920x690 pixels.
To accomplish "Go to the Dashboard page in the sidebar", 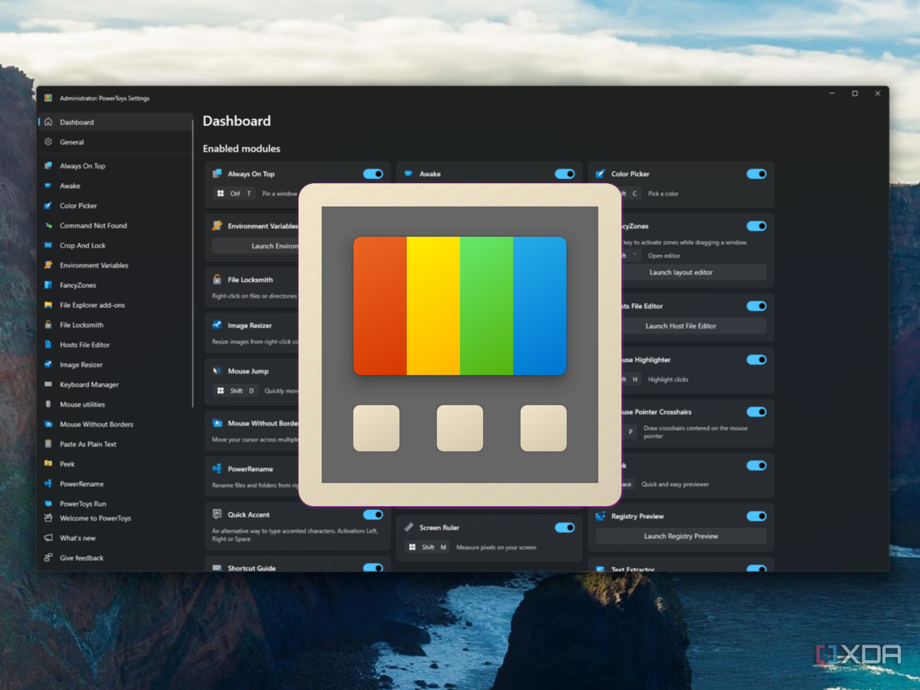I will [115, 122].
